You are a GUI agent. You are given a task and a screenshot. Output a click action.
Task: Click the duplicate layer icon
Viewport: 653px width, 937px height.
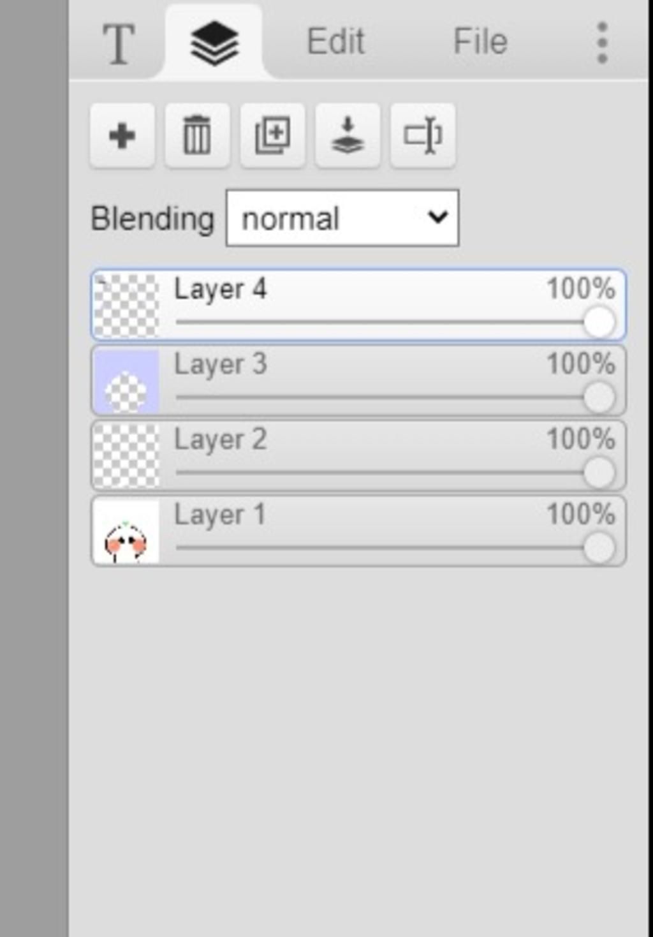point(272,136)
